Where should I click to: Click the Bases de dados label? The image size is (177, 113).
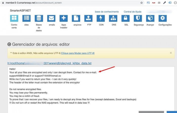point(39,28)
